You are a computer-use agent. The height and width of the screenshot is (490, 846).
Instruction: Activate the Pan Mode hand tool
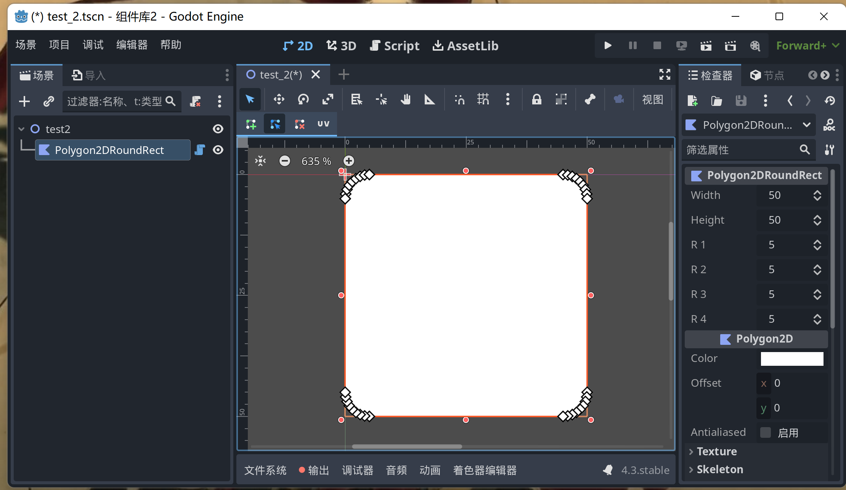406,100
